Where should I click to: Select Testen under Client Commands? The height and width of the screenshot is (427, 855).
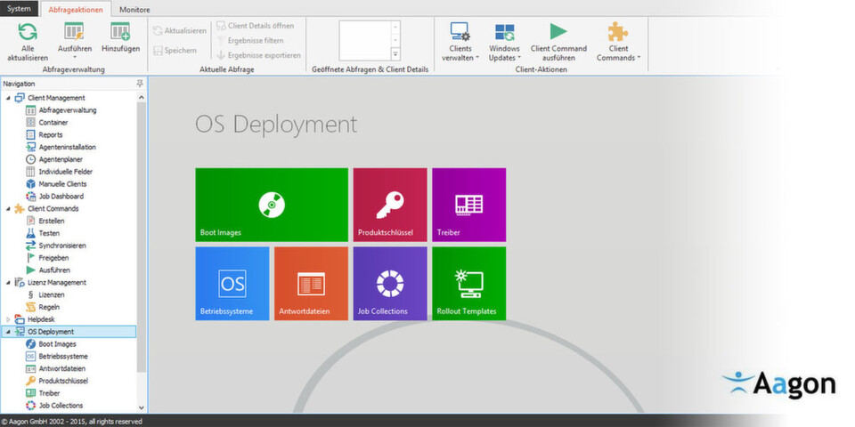tap(49, 233)
